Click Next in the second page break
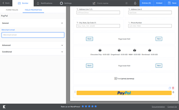179x110 pixels. tap(159, 66)
